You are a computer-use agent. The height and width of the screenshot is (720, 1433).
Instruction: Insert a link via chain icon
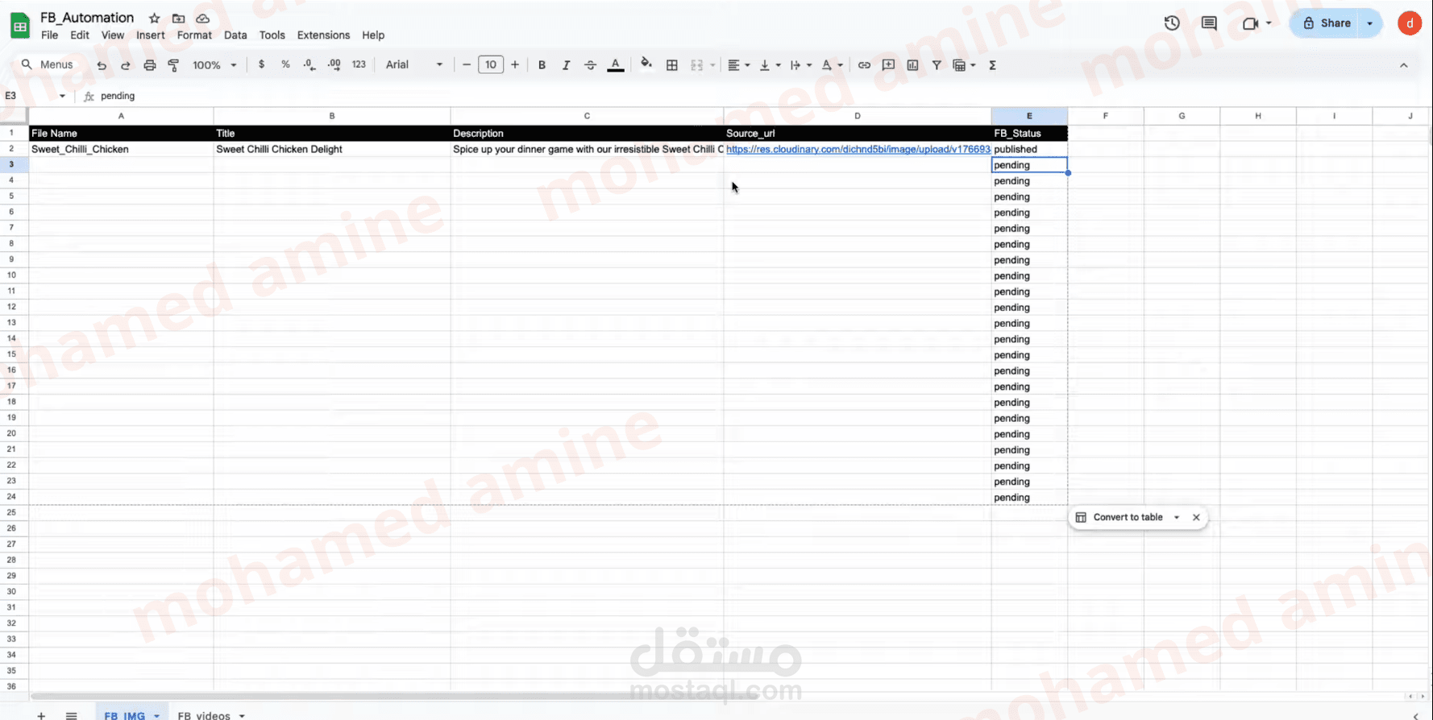click(x=864, y=65)
